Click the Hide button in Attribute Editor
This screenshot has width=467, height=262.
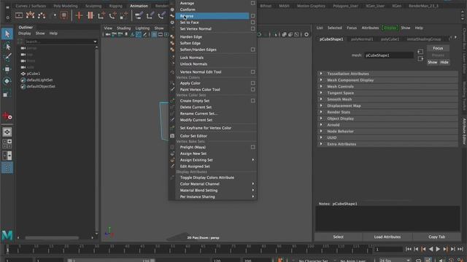(x=444, y=63)
